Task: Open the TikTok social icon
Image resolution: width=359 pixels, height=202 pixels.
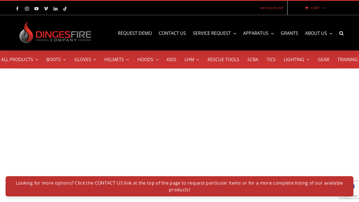Action: pyautogui.click(x=65, y=9)
